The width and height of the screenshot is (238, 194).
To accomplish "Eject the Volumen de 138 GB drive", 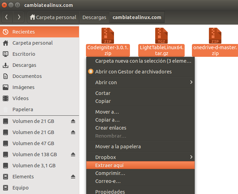I will [73, 155].
